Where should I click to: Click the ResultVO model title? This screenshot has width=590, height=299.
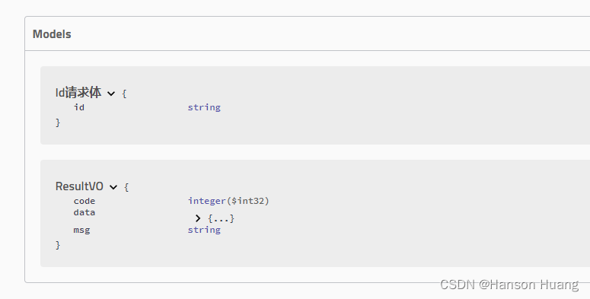click(79, 186)
